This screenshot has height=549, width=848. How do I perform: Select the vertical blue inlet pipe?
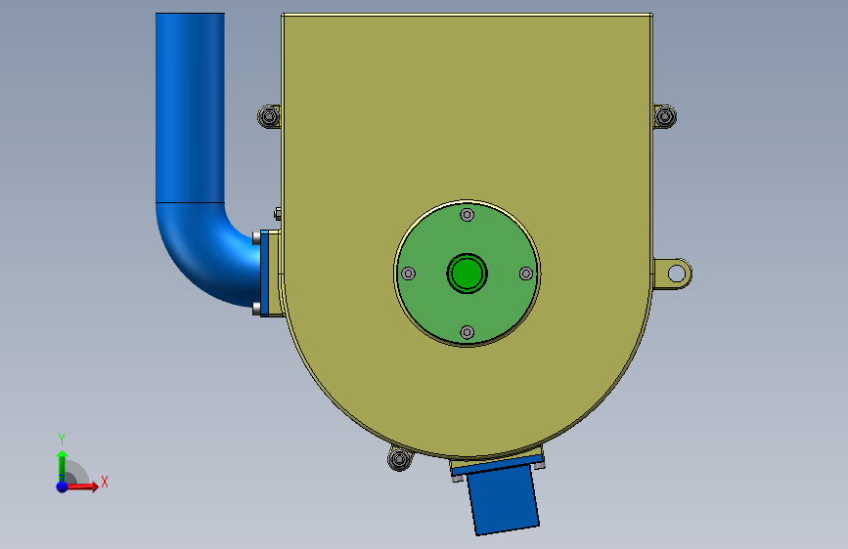coord(190,108)
